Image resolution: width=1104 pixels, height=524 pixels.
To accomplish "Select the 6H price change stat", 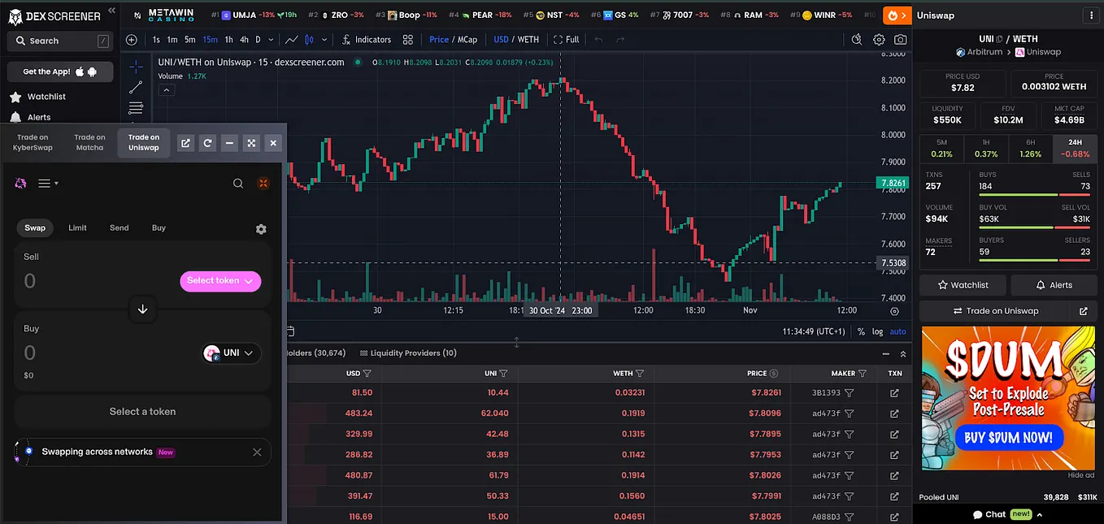I will pyautogui.click(x=1030, y=149).
